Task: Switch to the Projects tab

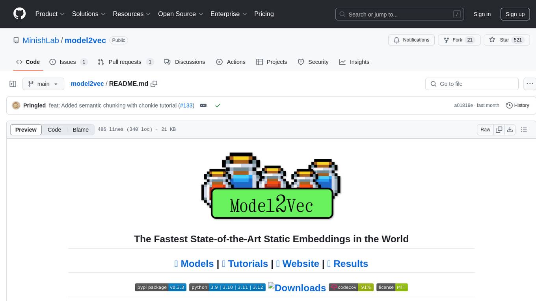Action: [272, 62]
